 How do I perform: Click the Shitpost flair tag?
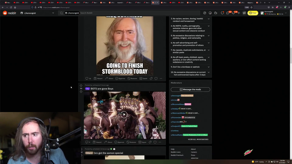(x=89, y=153)
